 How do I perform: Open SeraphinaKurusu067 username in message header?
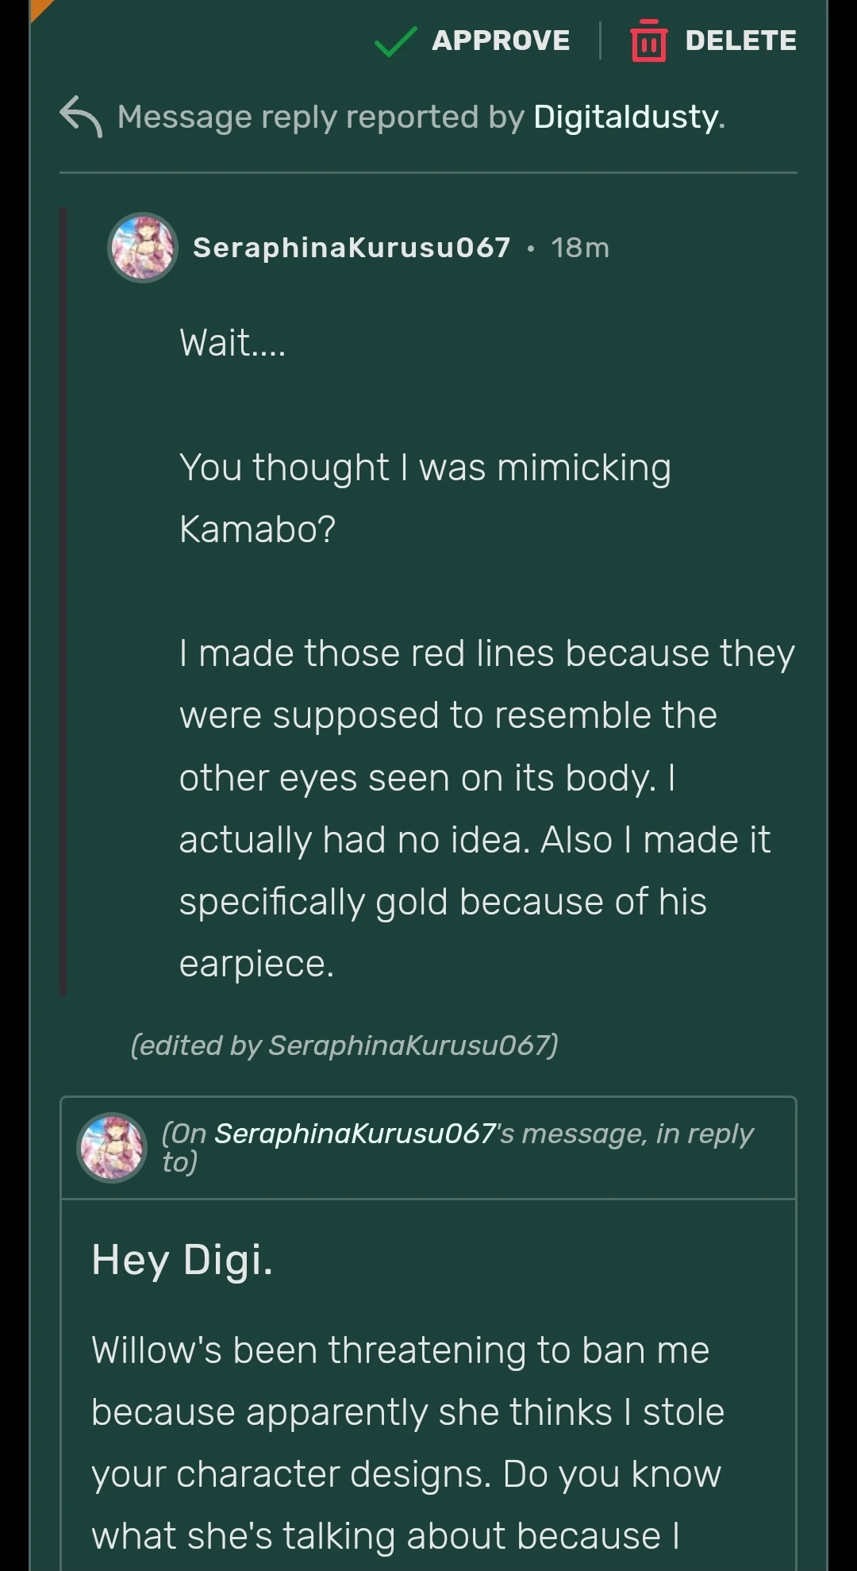[352, 248]
